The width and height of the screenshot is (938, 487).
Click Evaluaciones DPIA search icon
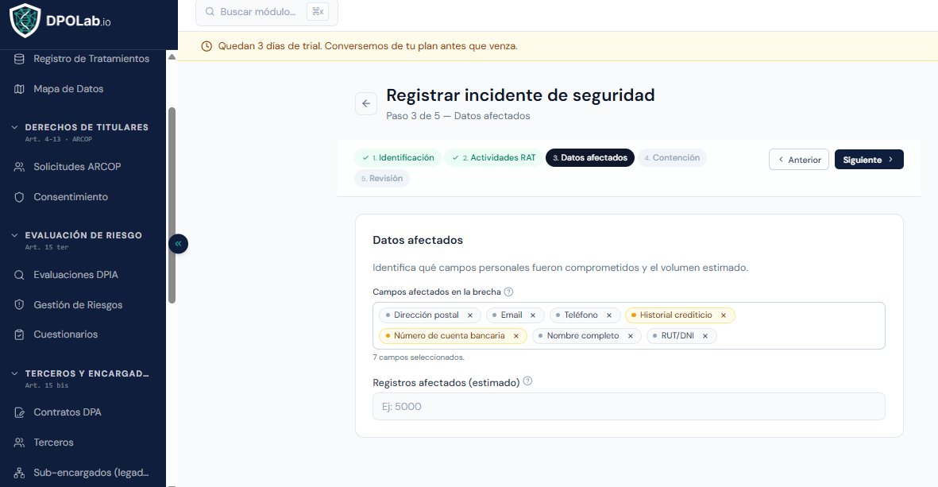[19, 275]
